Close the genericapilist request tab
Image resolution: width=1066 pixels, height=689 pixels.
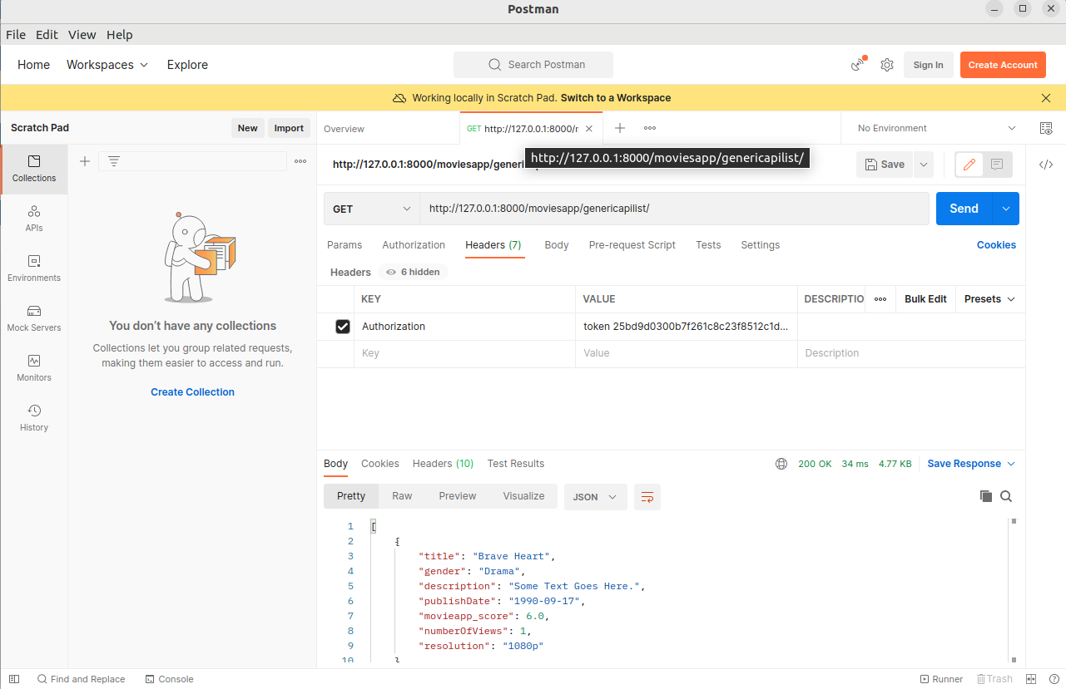(589, 129)
